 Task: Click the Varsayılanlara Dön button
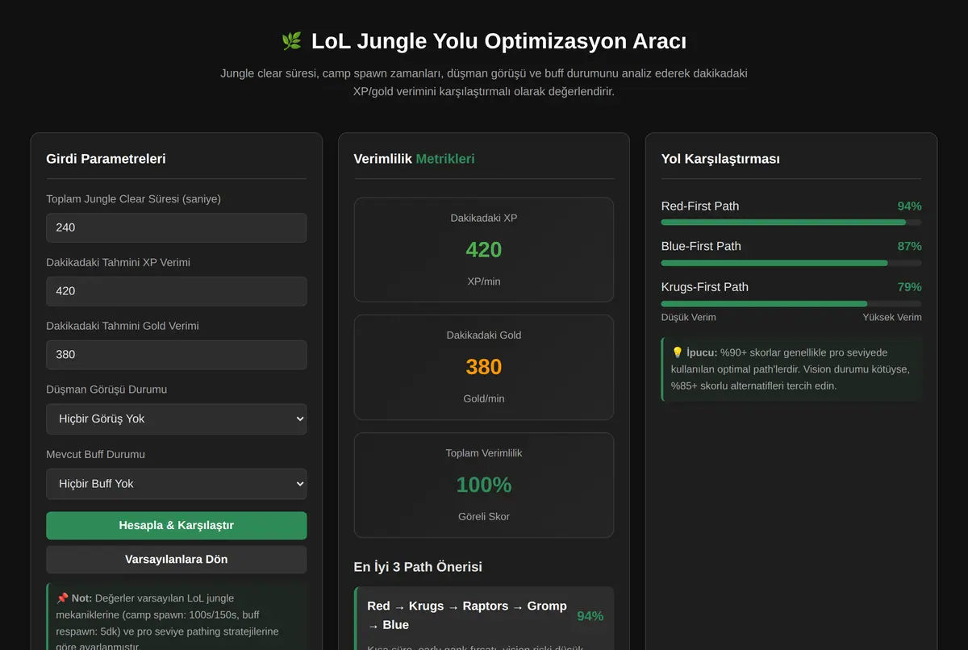[x=177, y=559]
